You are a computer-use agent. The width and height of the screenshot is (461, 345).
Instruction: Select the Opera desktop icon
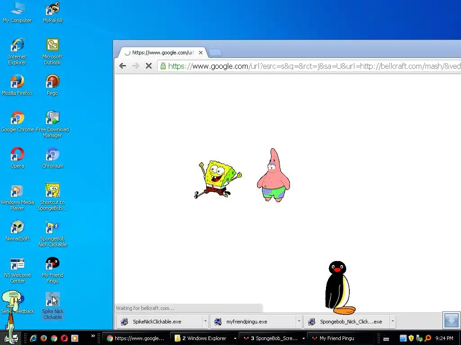point(17,158)
